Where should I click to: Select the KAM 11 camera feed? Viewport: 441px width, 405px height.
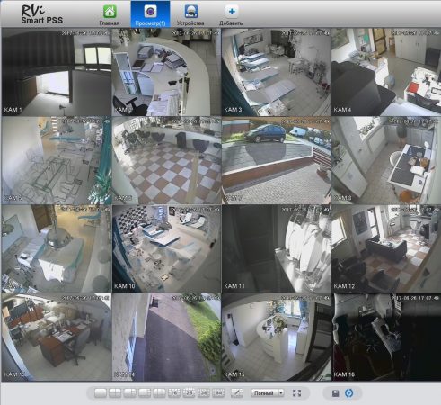(x=276, y=248)
